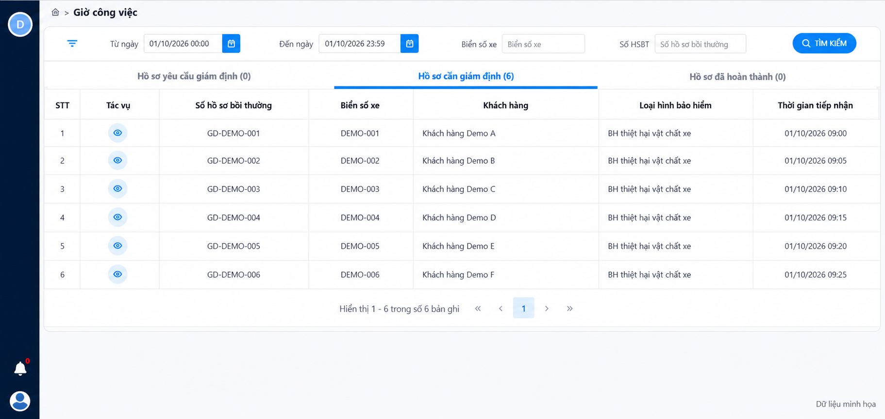The image size is (885, 419).
Task: Click the Từ ngày date field
Action: pyautogui.click(x=183, y=44)
